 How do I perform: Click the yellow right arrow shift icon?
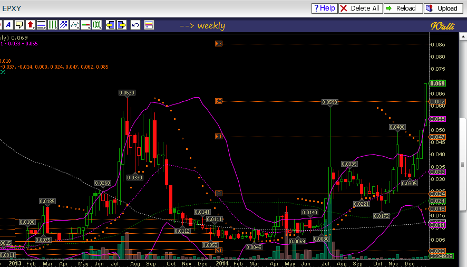pos(122,25)
